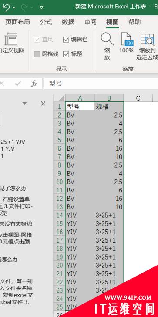Screen dimensions: 158x317
Task: Click cell B5 with value 6
Action: pyautogui.click(x=109, y=140)
